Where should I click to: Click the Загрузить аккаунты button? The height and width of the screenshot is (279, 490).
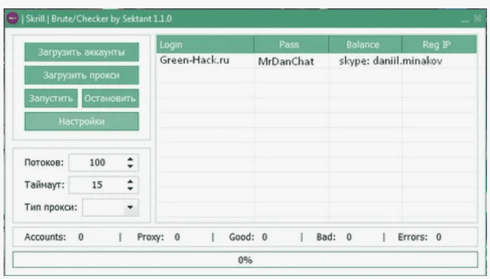click(x=81, y=52)
